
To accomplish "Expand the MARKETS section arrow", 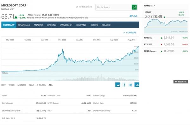I will coord(154,6).
